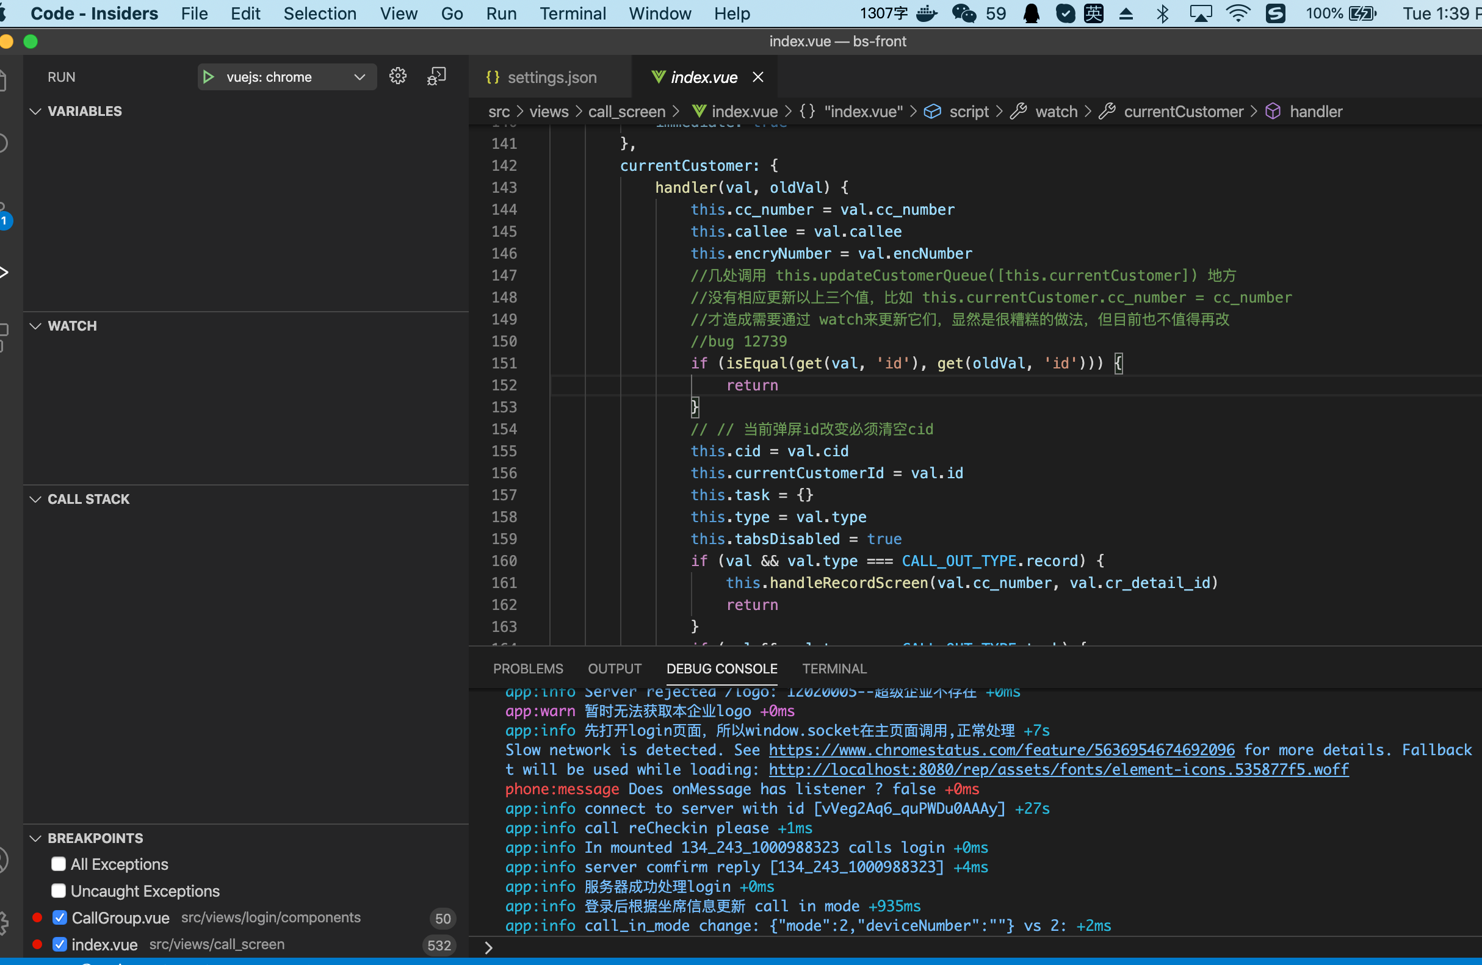Open the vuejs: chrome configuration dropdown
The width and height of the screenshot is (1482, 965).
click(x=359, y=76)
